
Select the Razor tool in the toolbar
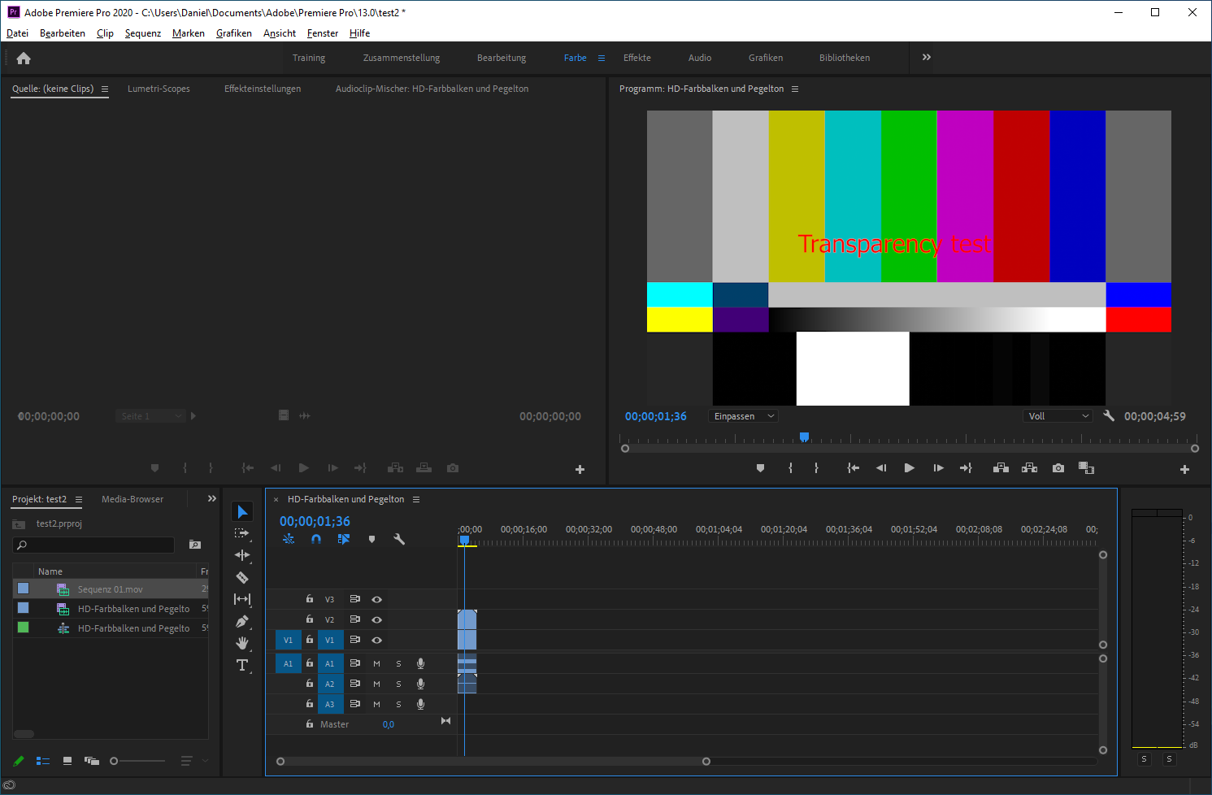(x=242, y=578)
